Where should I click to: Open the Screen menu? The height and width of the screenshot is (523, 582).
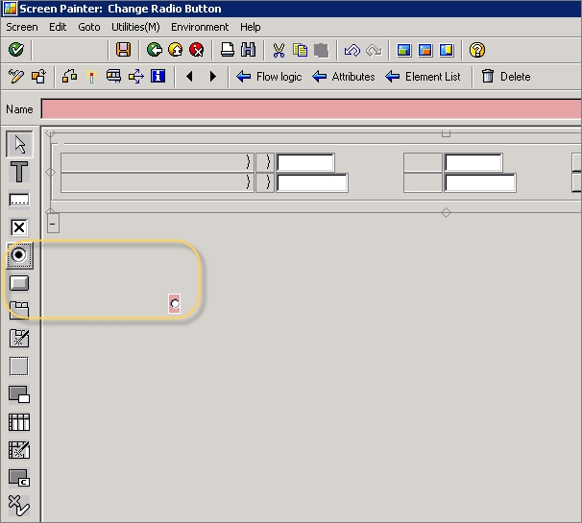[x=22, y=27]
